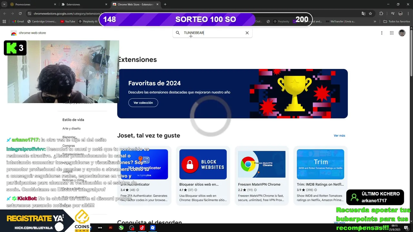
Task: Open the WeTransfer bookmark
Action: [340, 22]
